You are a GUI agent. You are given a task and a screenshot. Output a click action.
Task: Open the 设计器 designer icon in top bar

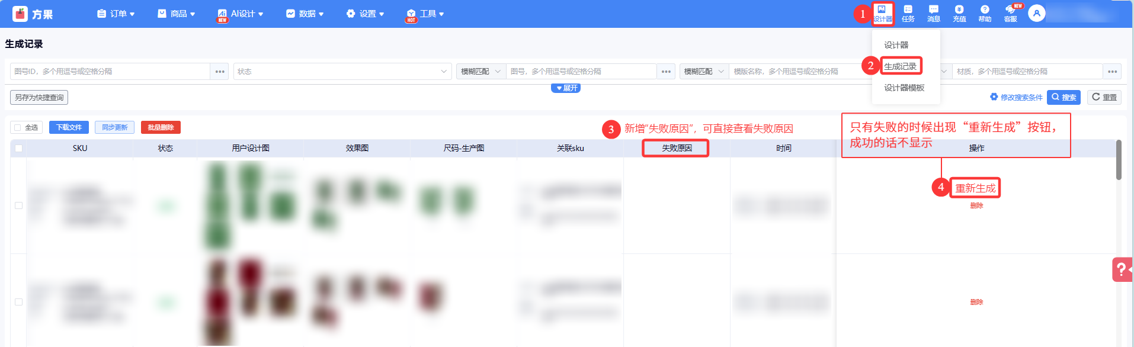882,13
